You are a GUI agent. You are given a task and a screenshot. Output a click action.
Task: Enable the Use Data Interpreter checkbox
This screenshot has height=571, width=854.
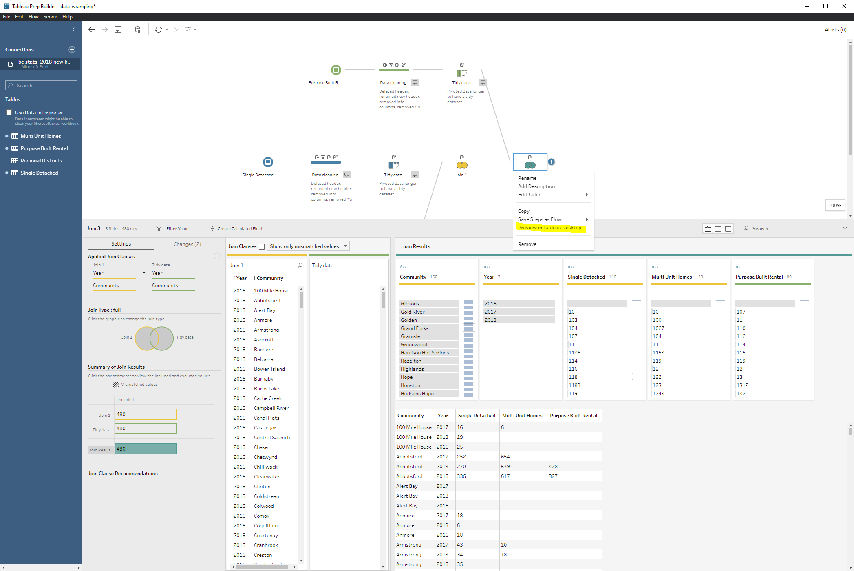pos(9,112)
